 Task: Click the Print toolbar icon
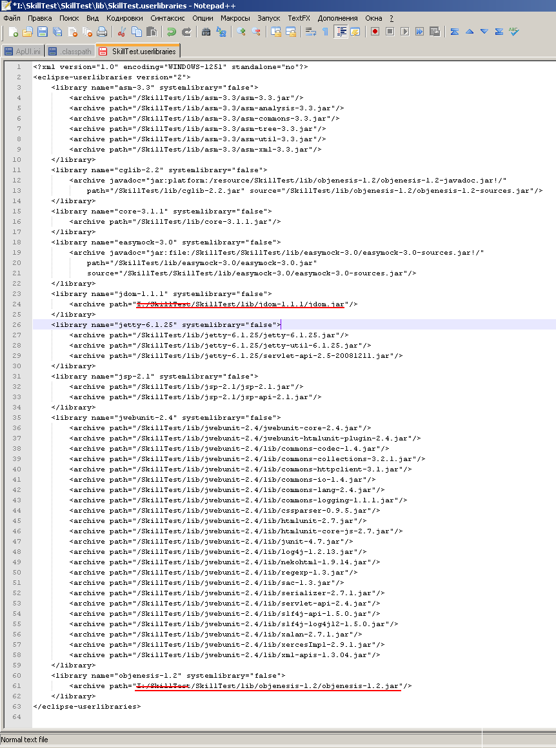pos(101,31)
